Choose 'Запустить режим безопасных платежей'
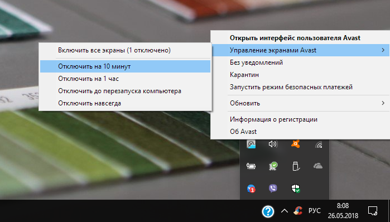 click(x=291, y=87)
